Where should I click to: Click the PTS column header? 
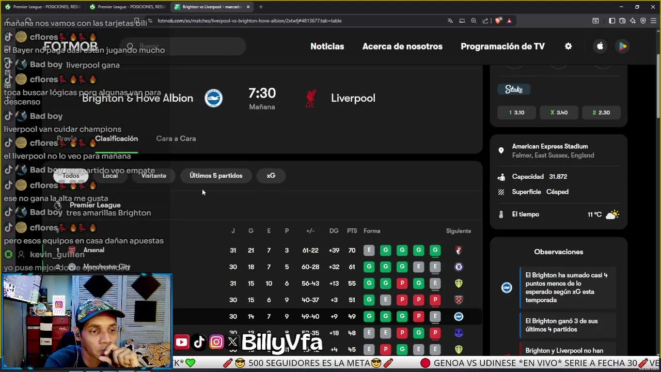pos(352,231)
